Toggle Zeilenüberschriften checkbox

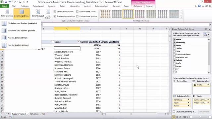click(55, 12)
